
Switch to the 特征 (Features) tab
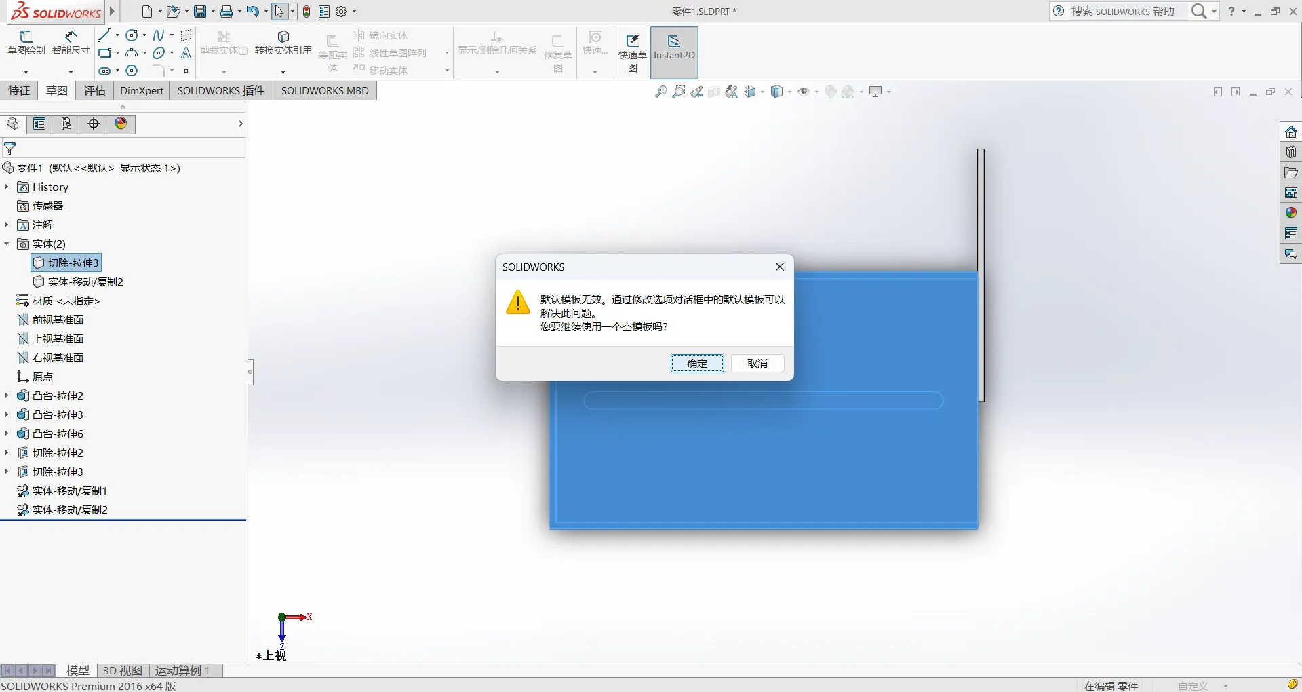[19, 91]
